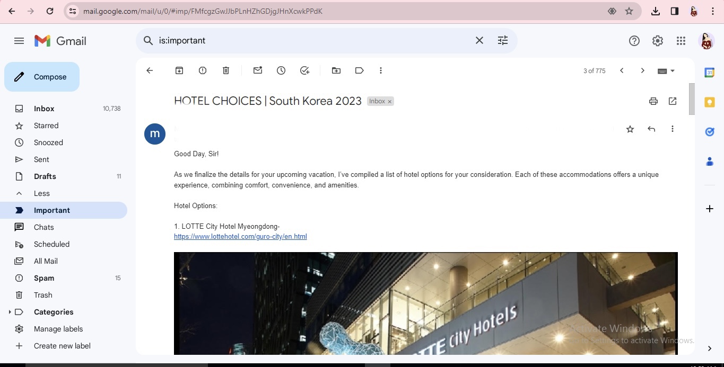Open Google Calendar side panel
Screen dimensions: 724x367
pyautogui.click(x=709, y=73)
